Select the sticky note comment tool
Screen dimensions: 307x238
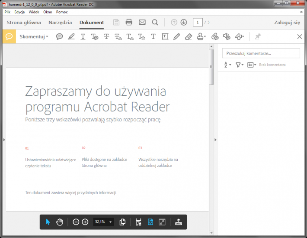click(x=59, y=36)
